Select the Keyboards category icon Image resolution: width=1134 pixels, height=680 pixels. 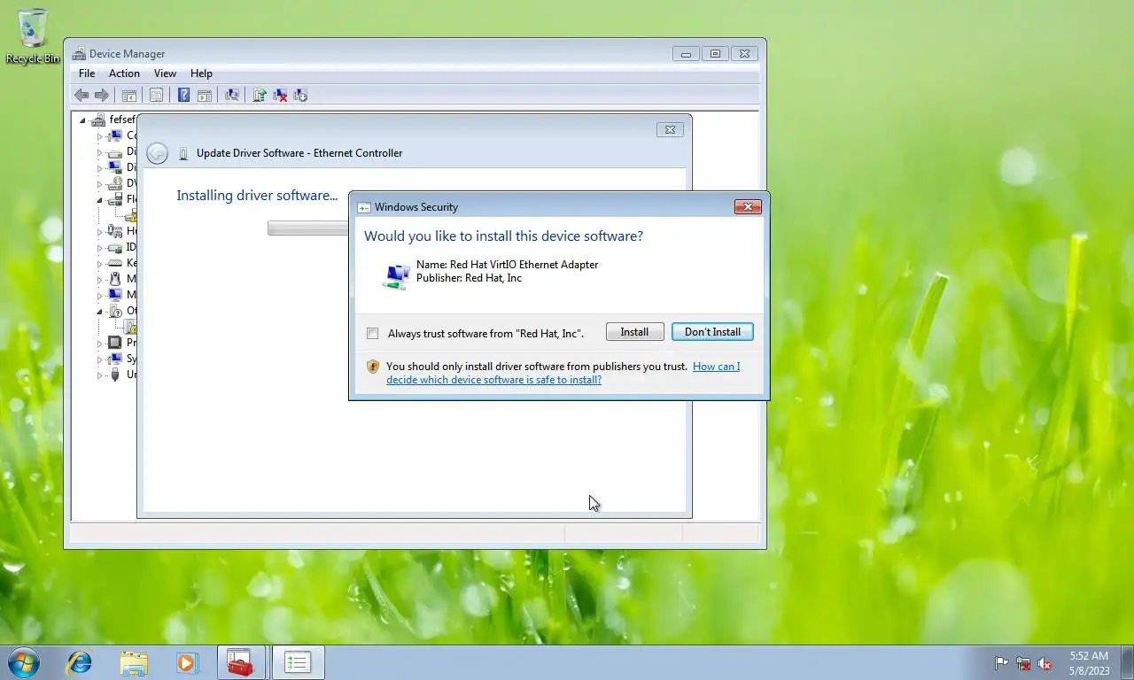click(114, 263)
